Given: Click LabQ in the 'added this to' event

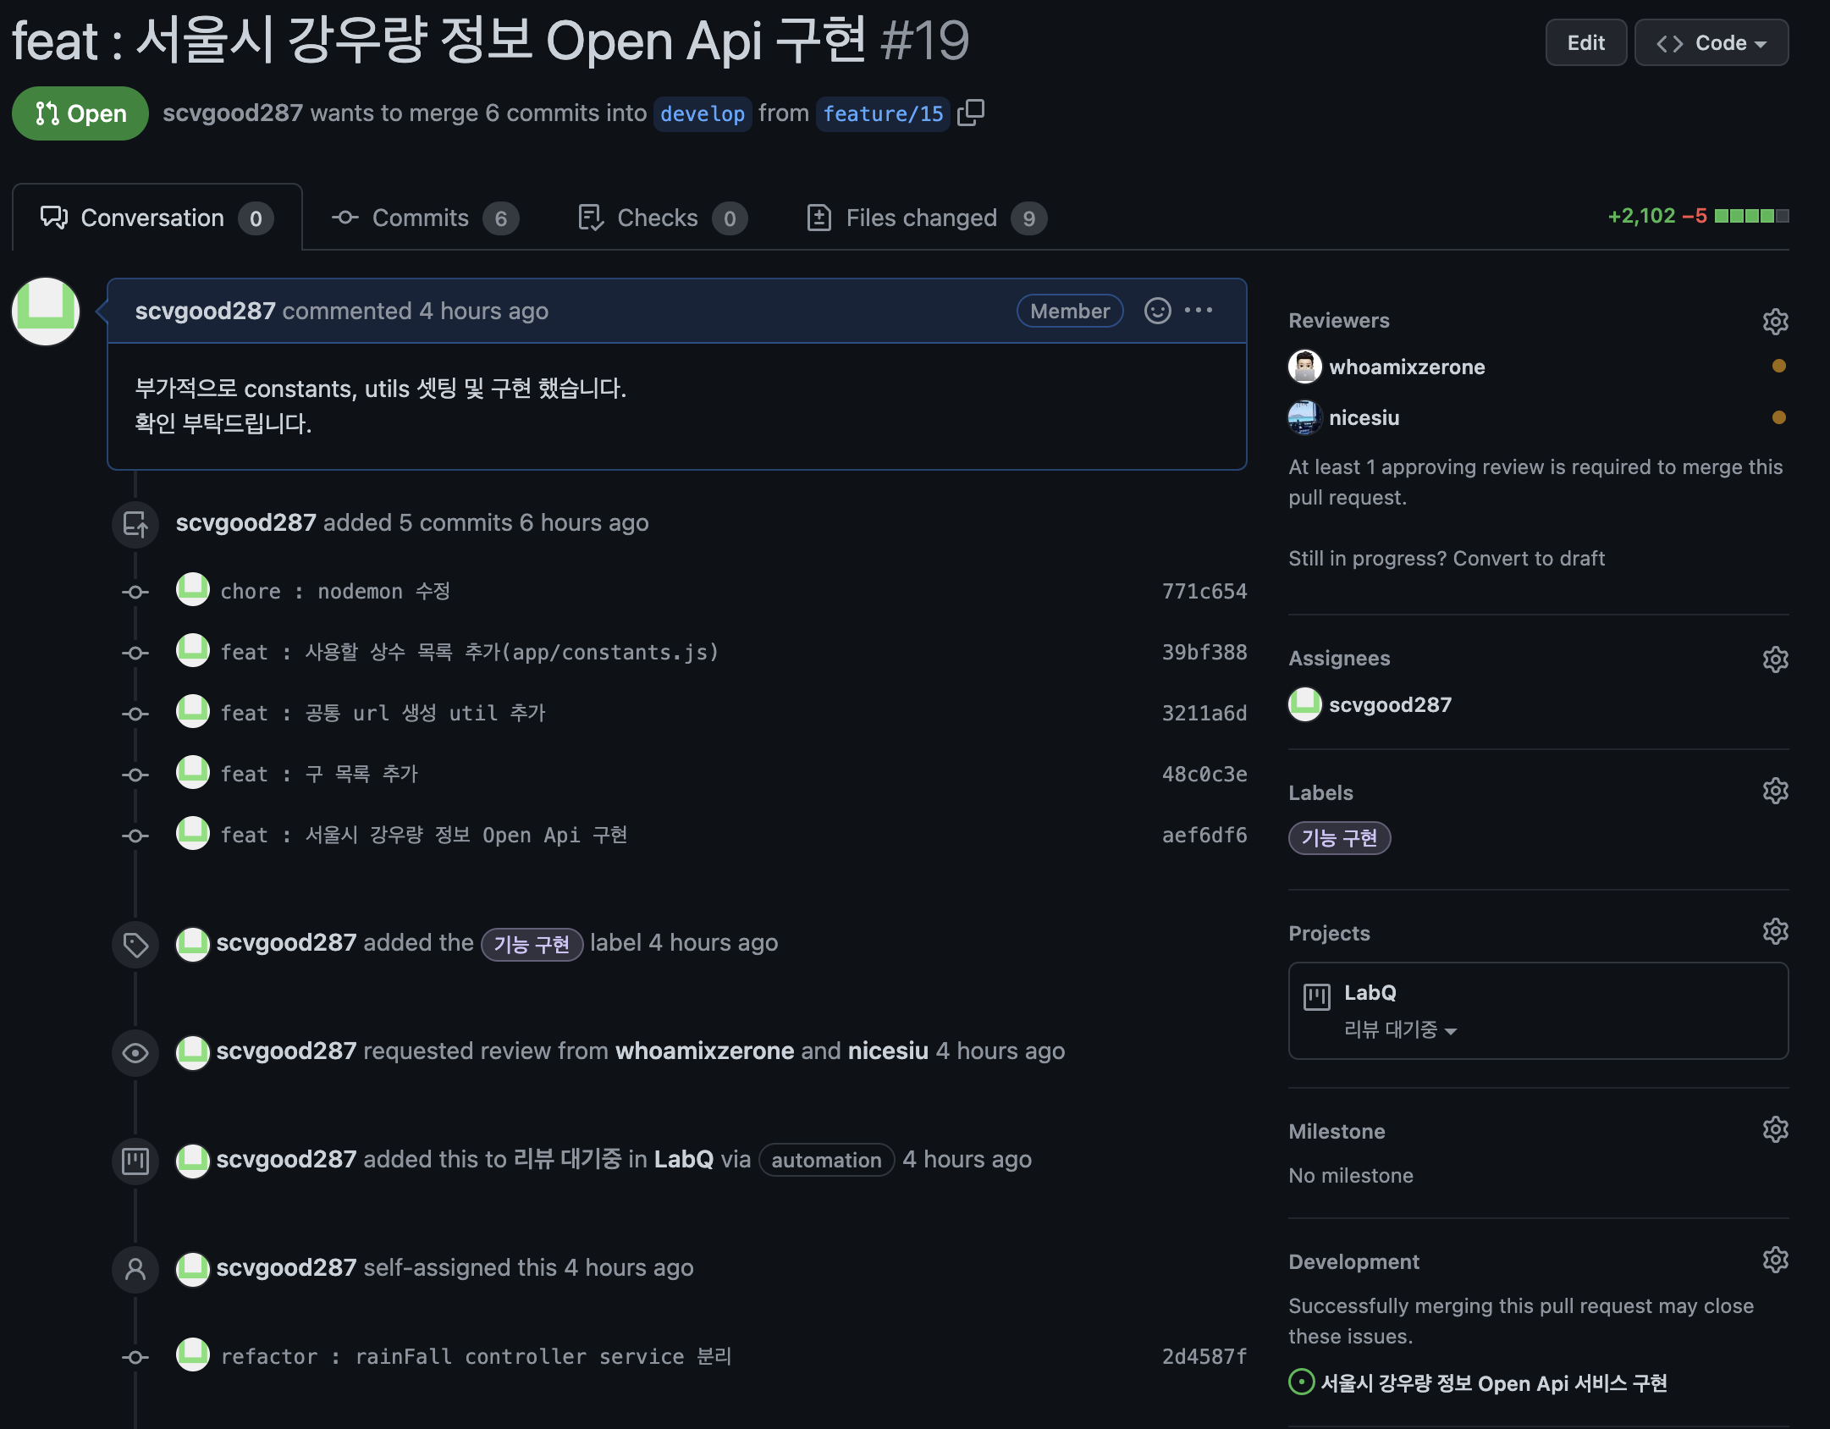Looking at the screenshot, I should tap(684, 1159).
